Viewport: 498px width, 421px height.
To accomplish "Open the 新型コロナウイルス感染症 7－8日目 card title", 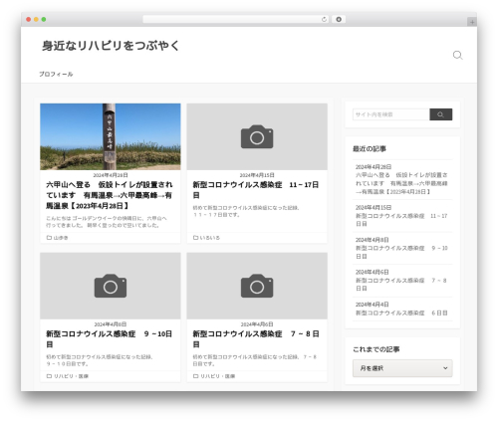I will [256, 339].
